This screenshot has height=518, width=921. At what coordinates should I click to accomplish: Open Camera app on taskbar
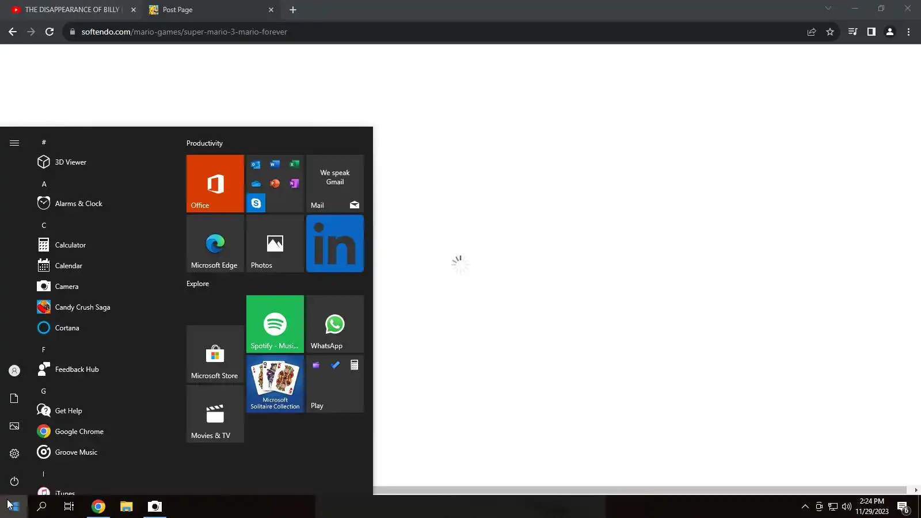click(155, 506)
